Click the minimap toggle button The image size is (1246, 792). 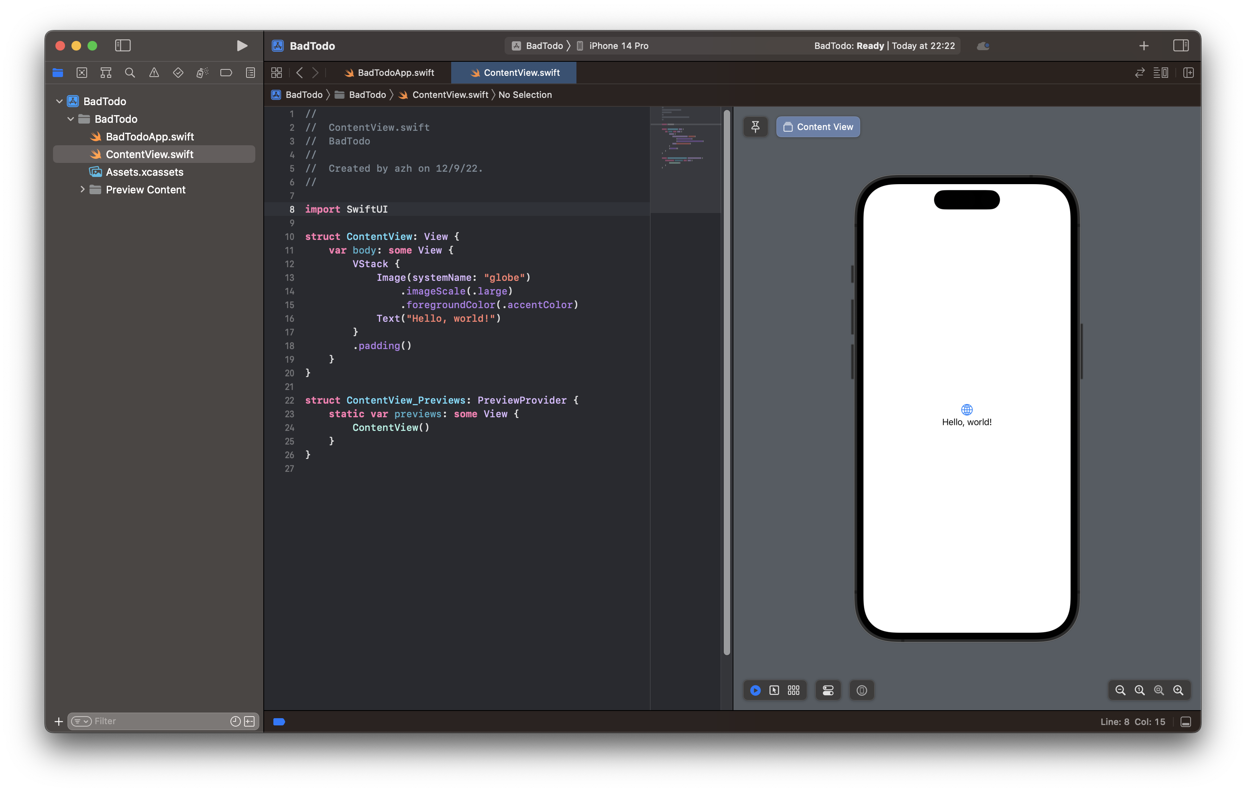pyautogui.click(x=1160, y=73)
